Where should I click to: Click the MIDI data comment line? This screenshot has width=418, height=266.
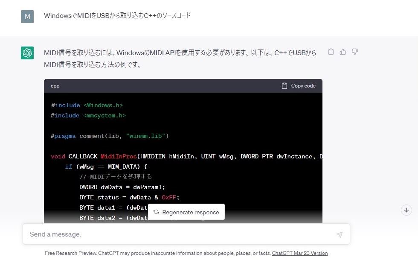[x=116, y=177]
